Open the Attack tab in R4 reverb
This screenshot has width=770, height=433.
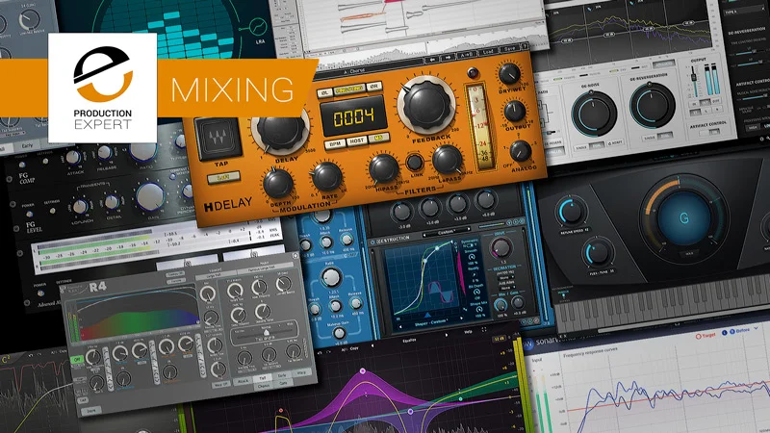(x=243, y=380)
